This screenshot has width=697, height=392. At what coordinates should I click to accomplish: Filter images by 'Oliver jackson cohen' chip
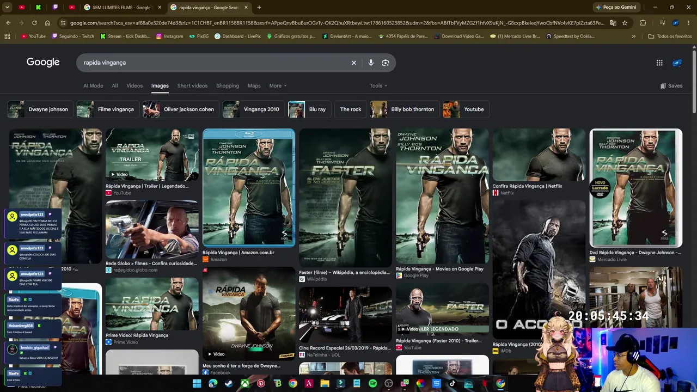tap(181, 109)
